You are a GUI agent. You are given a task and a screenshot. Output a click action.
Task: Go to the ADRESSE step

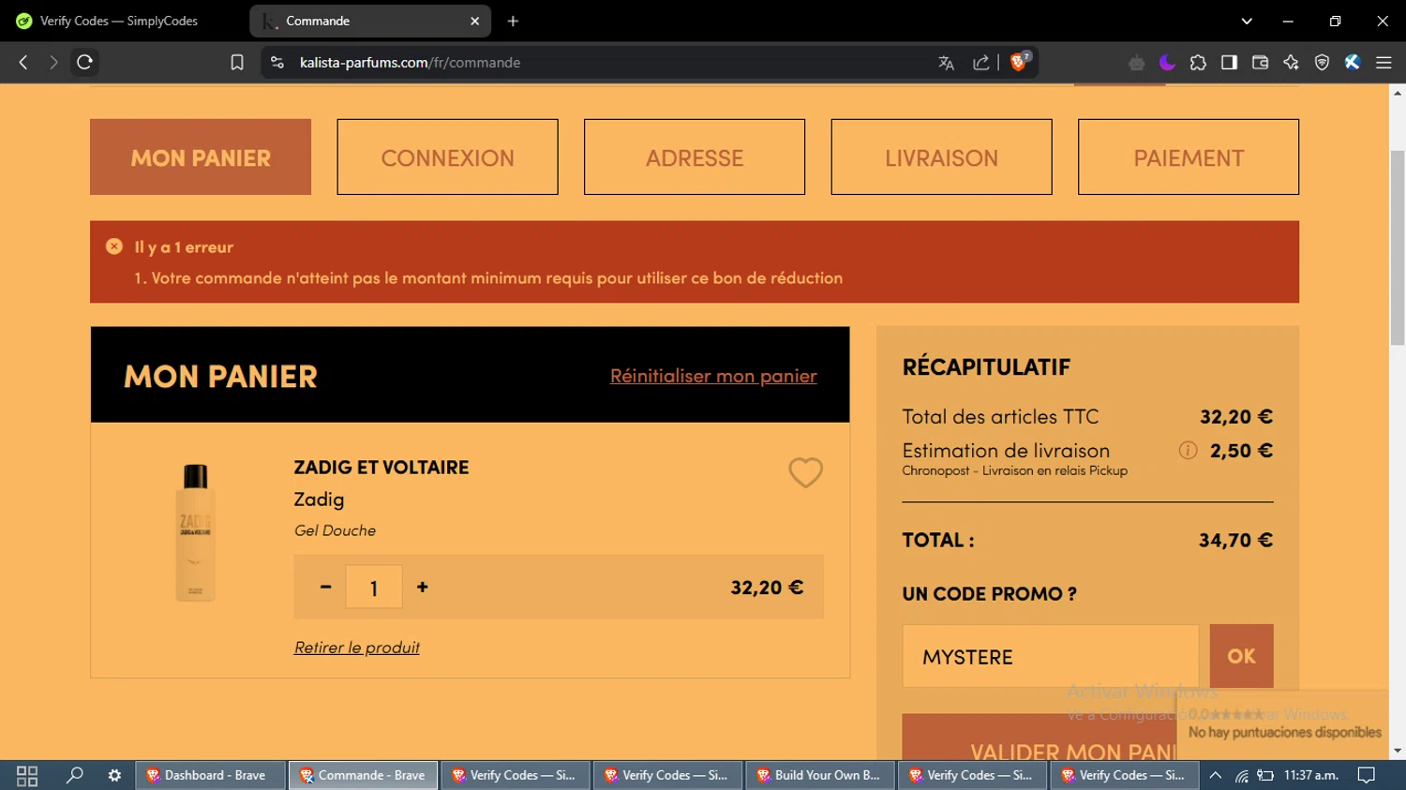pyautogui.click(x=695, y=157)
